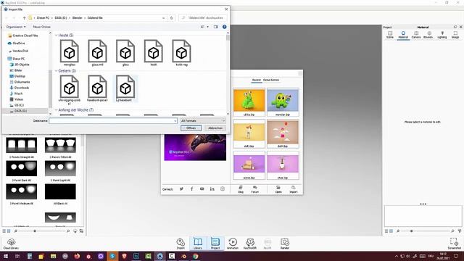The image size is (464, 261).
Task: Open Firefox from the taskbar
Action: pos(77,256)
